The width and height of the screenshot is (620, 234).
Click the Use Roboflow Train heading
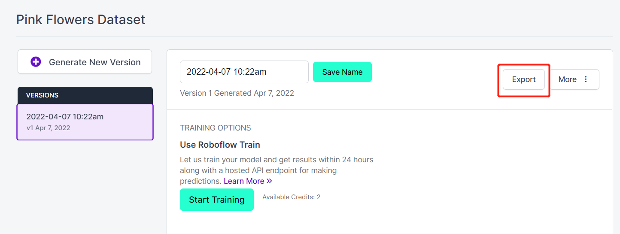click(x=220, y=144)
